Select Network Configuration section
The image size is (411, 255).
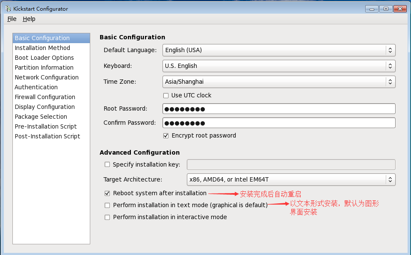(51, 77)
